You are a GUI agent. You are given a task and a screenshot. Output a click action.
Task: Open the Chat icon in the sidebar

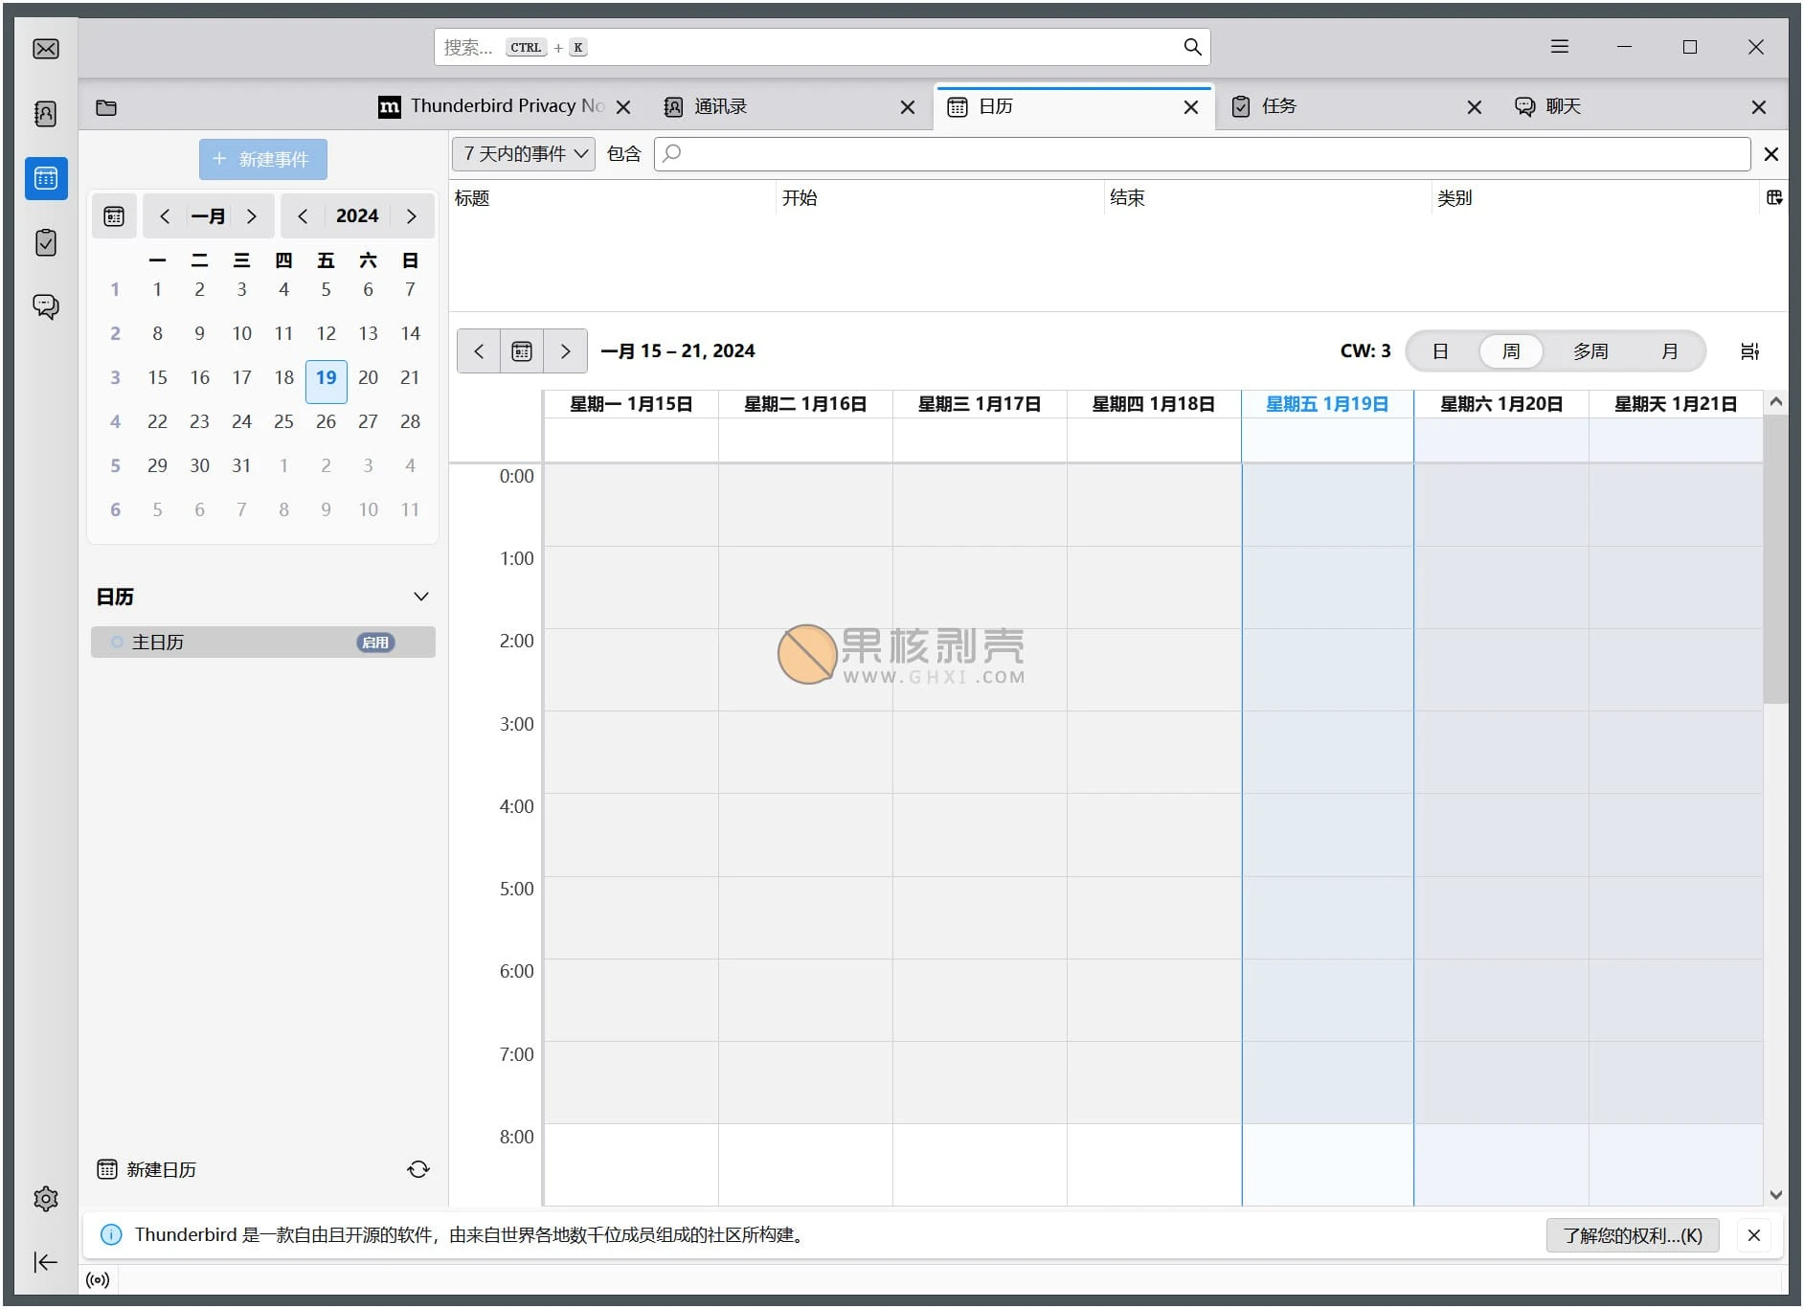46,306
